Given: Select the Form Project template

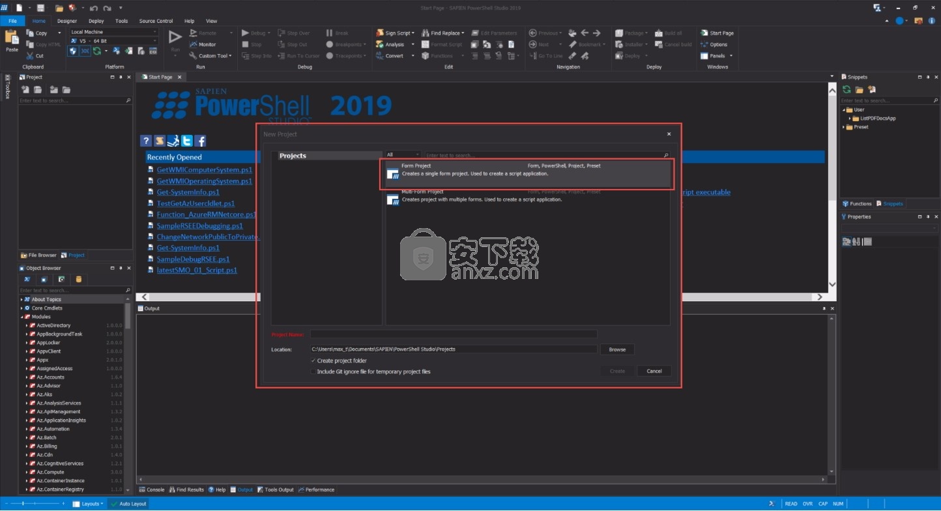Looking at the screenshot, I should 528,174.
